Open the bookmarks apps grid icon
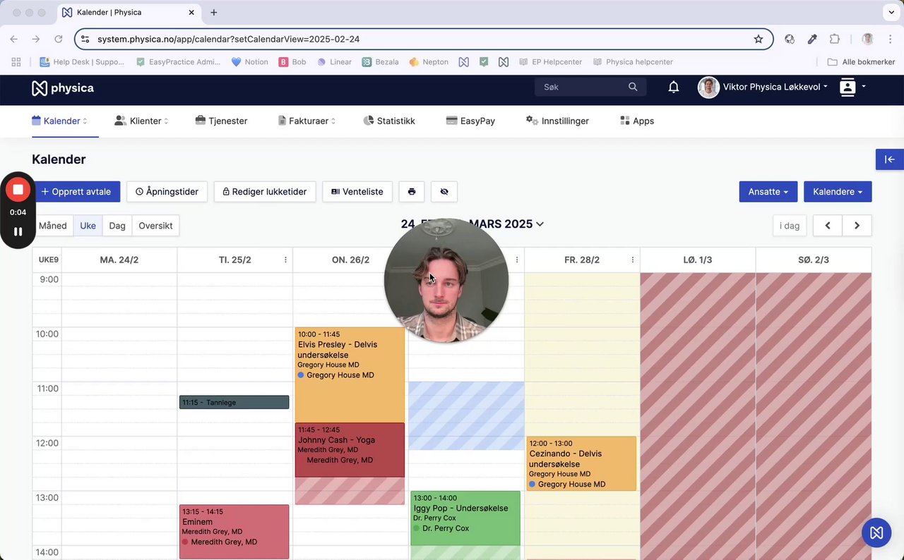Screen dimensions: 904x560 click(x=16, y=62)
